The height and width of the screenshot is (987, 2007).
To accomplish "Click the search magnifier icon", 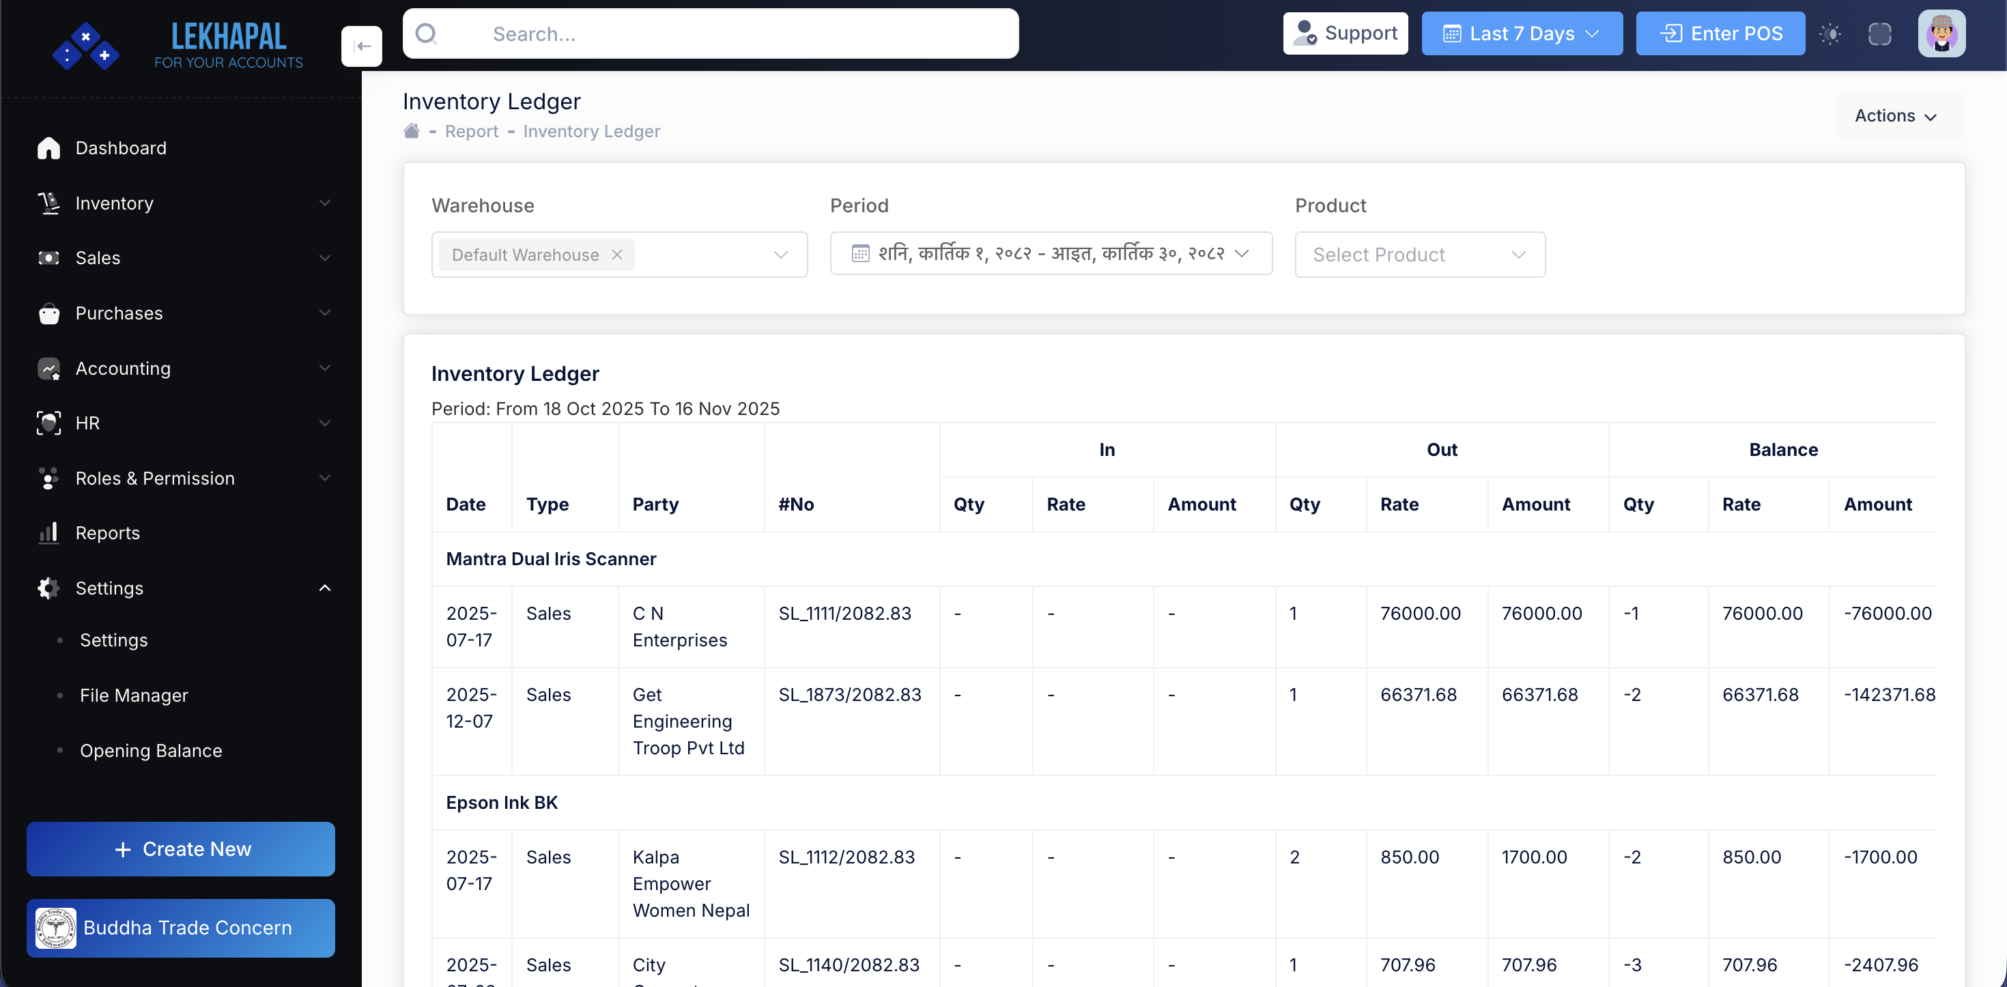I will (426, 33).
